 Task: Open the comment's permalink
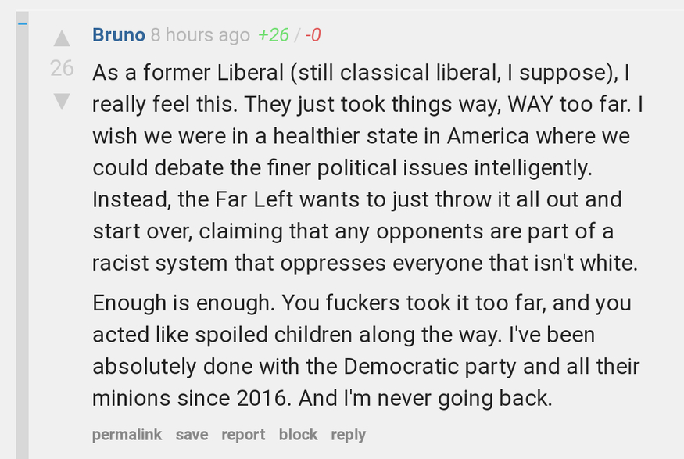click(x=127, y=435)
